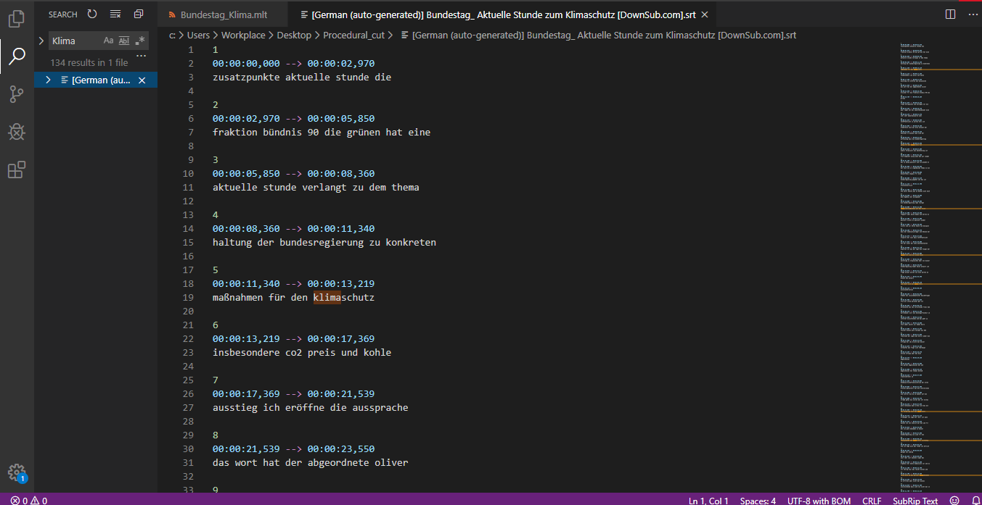Enable Use Regular Expression in search
Image resolution: width=982 pixels, height=505 pixels.
point(140,41)
